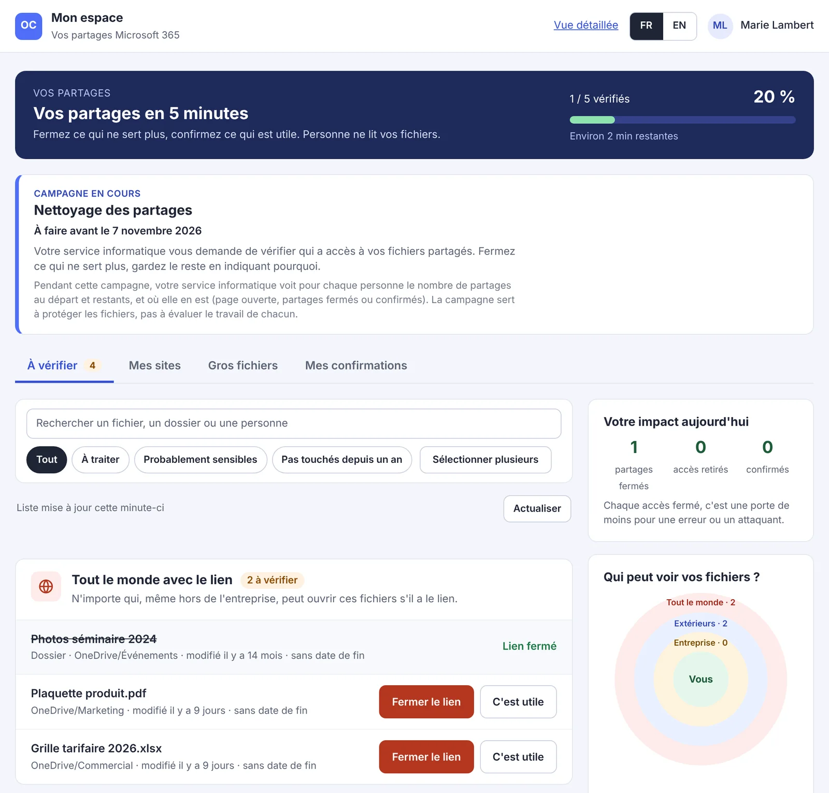Click the 20 % progress value

coord(774,96)
